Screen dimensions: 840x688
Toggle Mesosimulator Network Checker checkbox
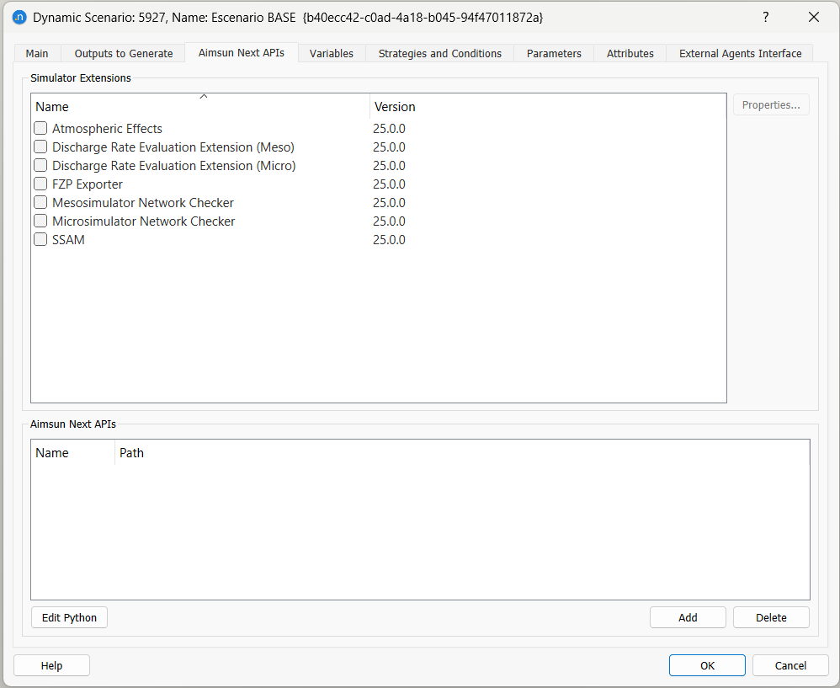pos(40,203)
